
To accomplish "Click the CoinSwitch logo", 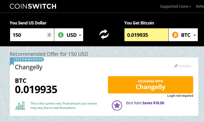I will click(33, 6).
